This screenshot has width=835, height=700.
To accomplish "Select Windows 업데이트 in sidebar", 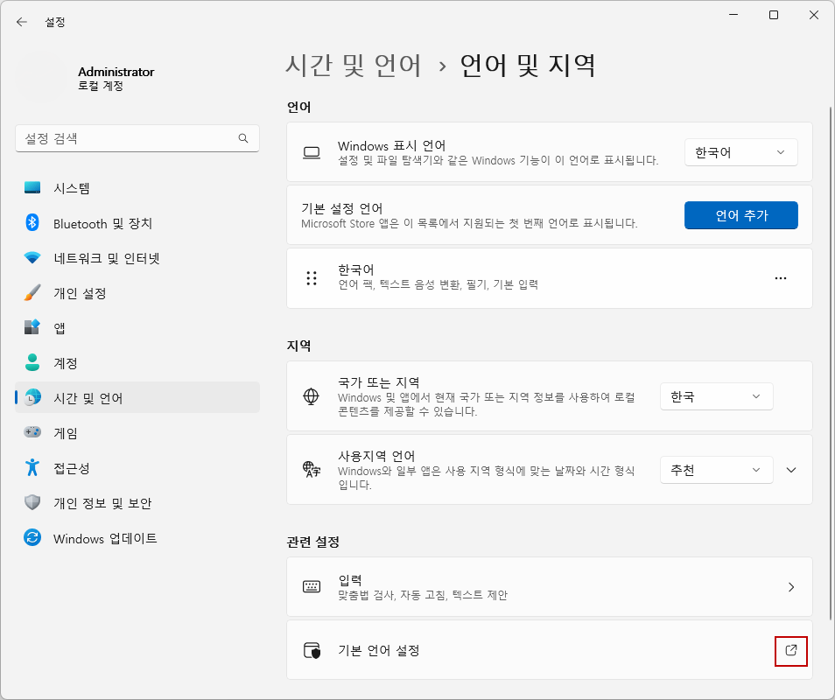I will 137,538.
